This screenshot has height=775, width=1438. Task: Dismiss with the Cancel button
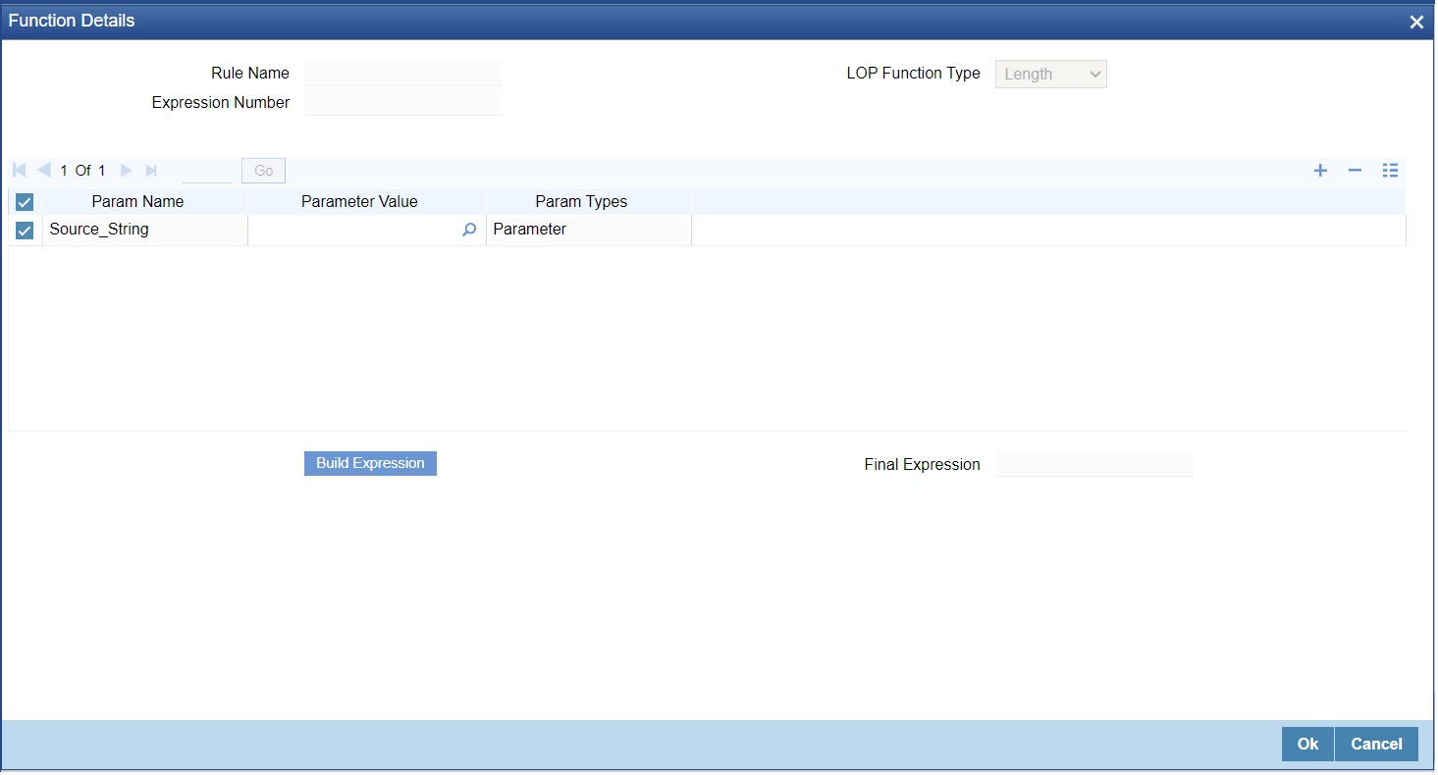(x=1376, y=744)
